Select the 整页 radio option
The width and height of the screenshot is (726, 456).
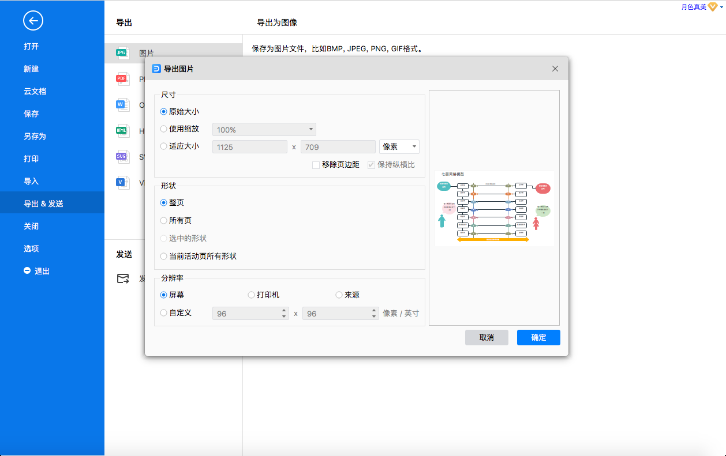(x=172, y=203)
